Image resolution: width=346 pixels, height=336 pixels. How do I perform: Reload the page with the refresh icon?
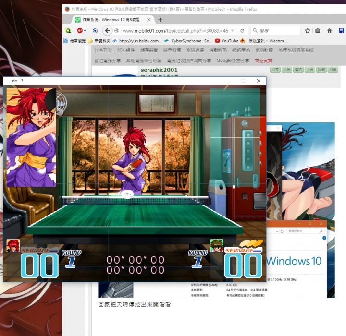[242, 31]
